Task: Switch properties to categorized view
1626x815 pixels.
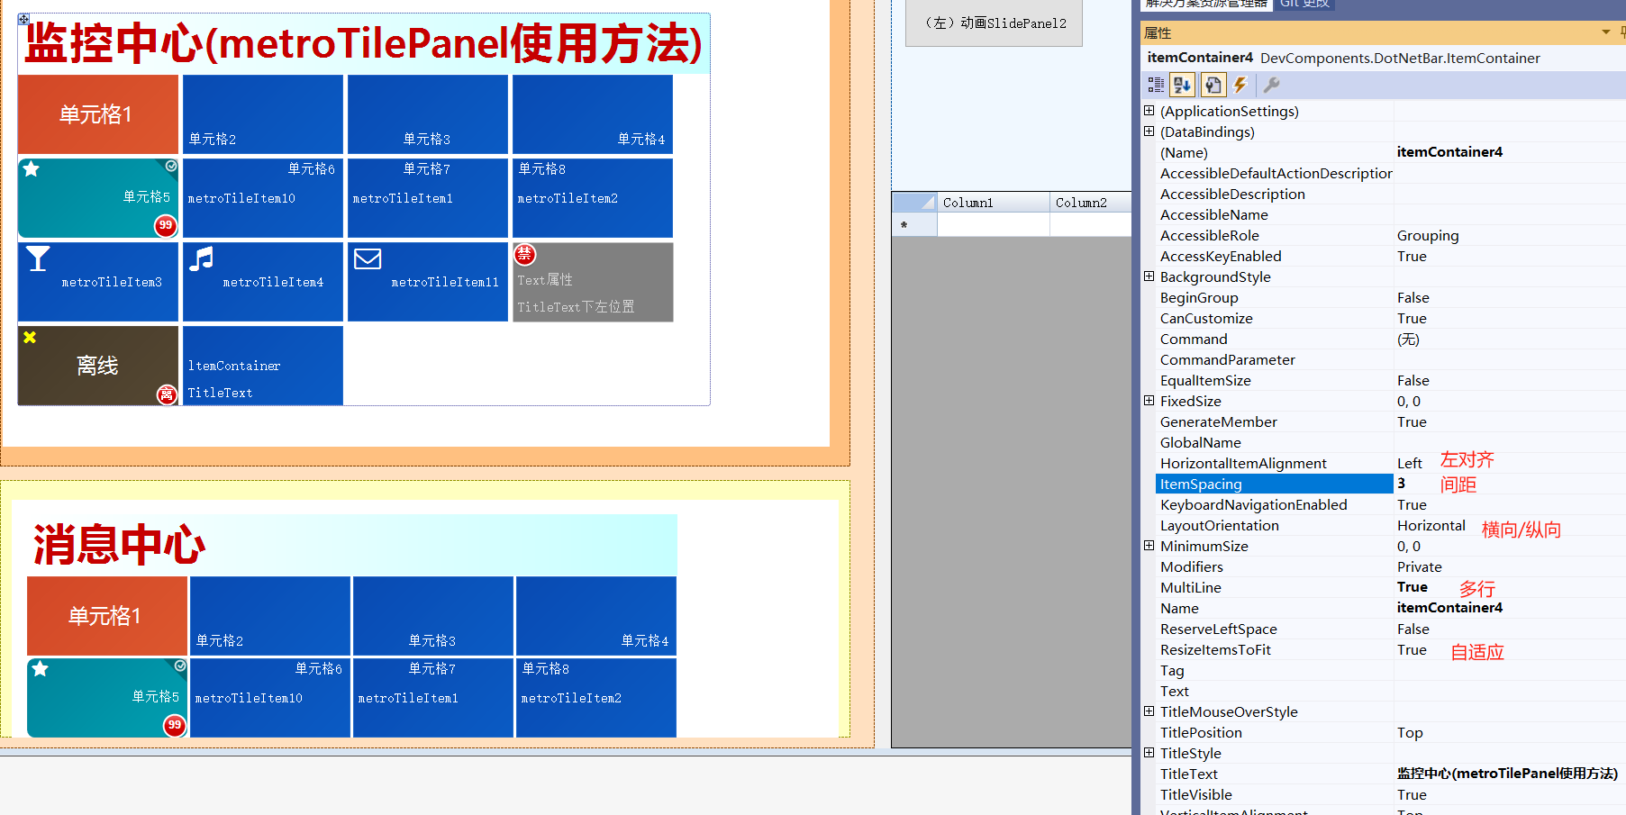Action: [x=1156, y=85]
